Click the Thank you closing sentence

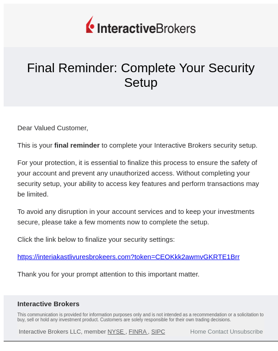(108, 274)
